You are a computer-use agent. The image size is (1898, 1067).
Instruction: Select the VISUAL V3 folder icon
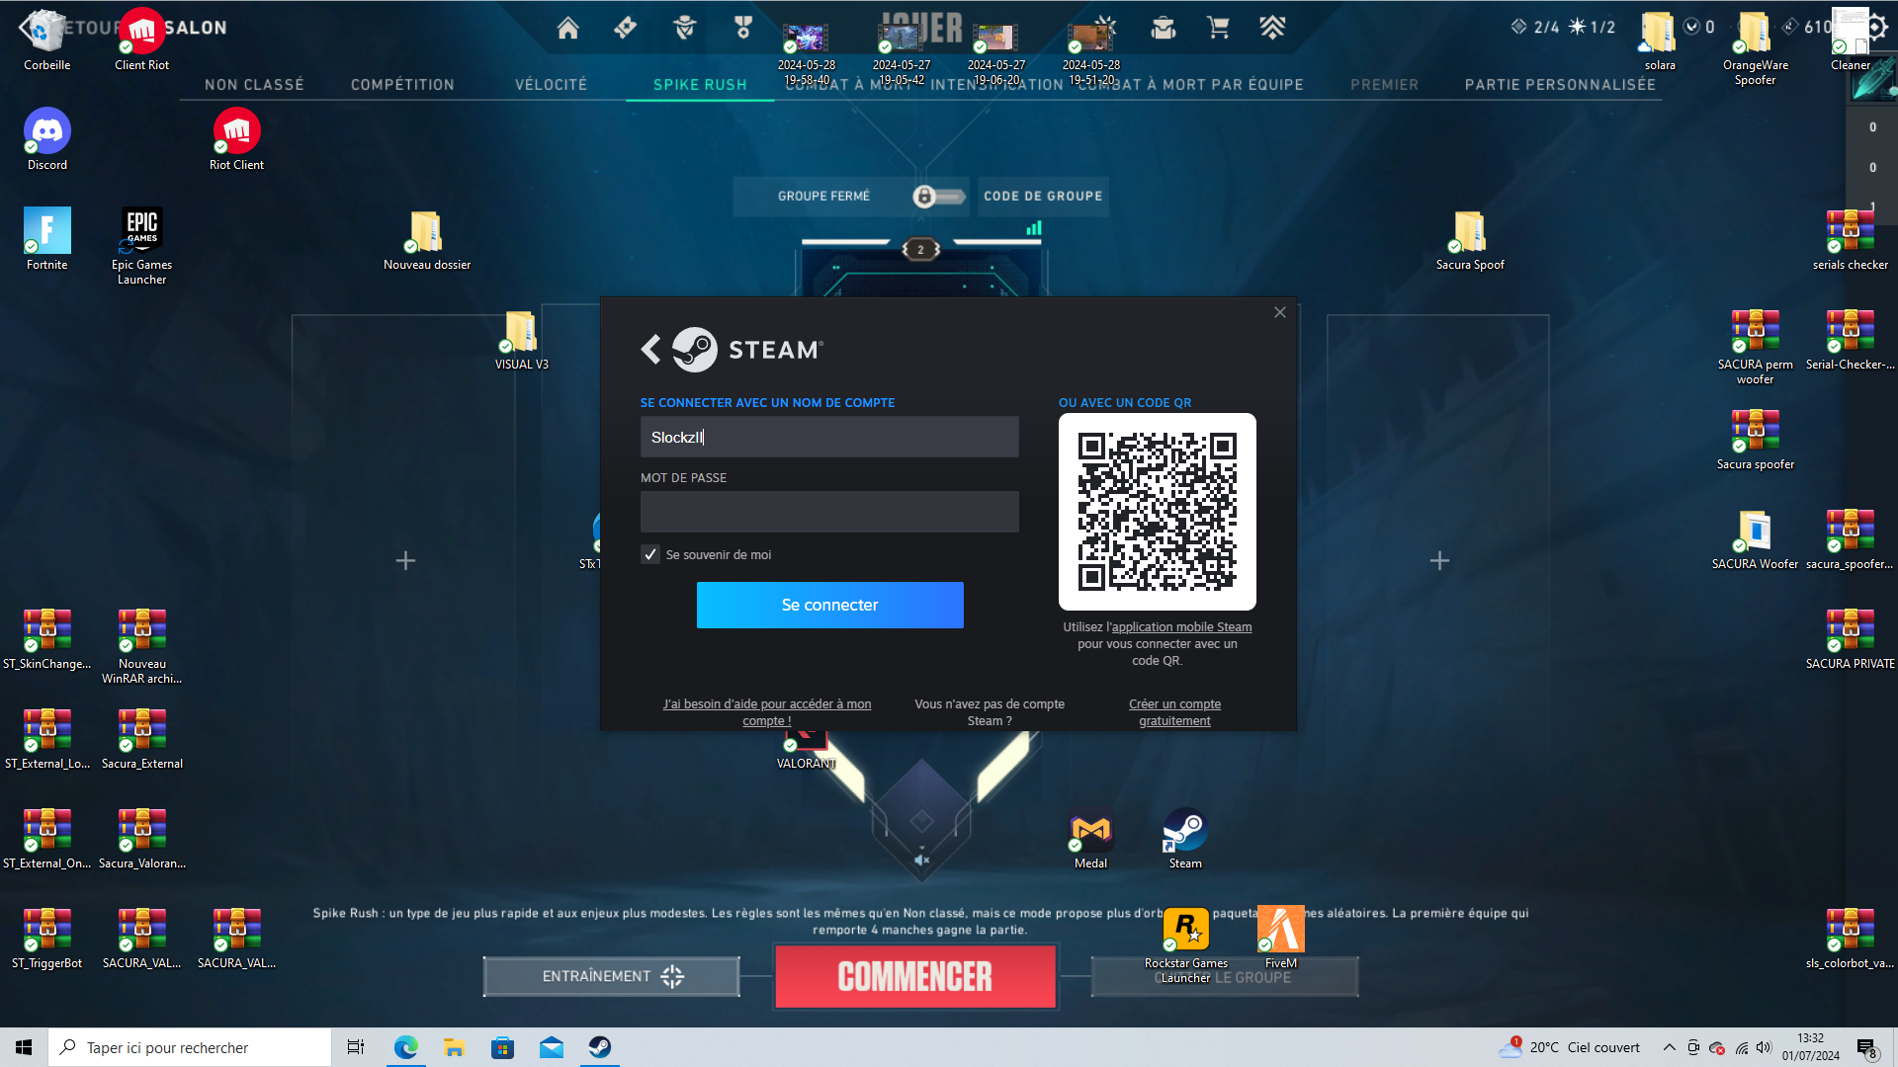click(522, 339)
